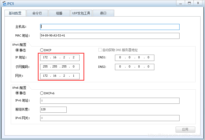The image size is (205, 140).
Task: Click the 网关 field 172.16.2.1
Action: (60, 76)
